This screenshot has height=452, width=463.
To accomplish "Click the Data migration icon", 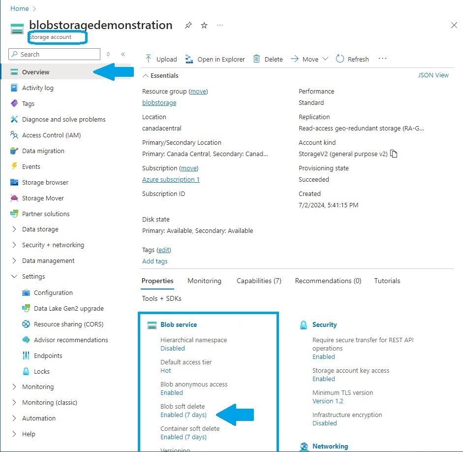I will click(x=14, y=151).
